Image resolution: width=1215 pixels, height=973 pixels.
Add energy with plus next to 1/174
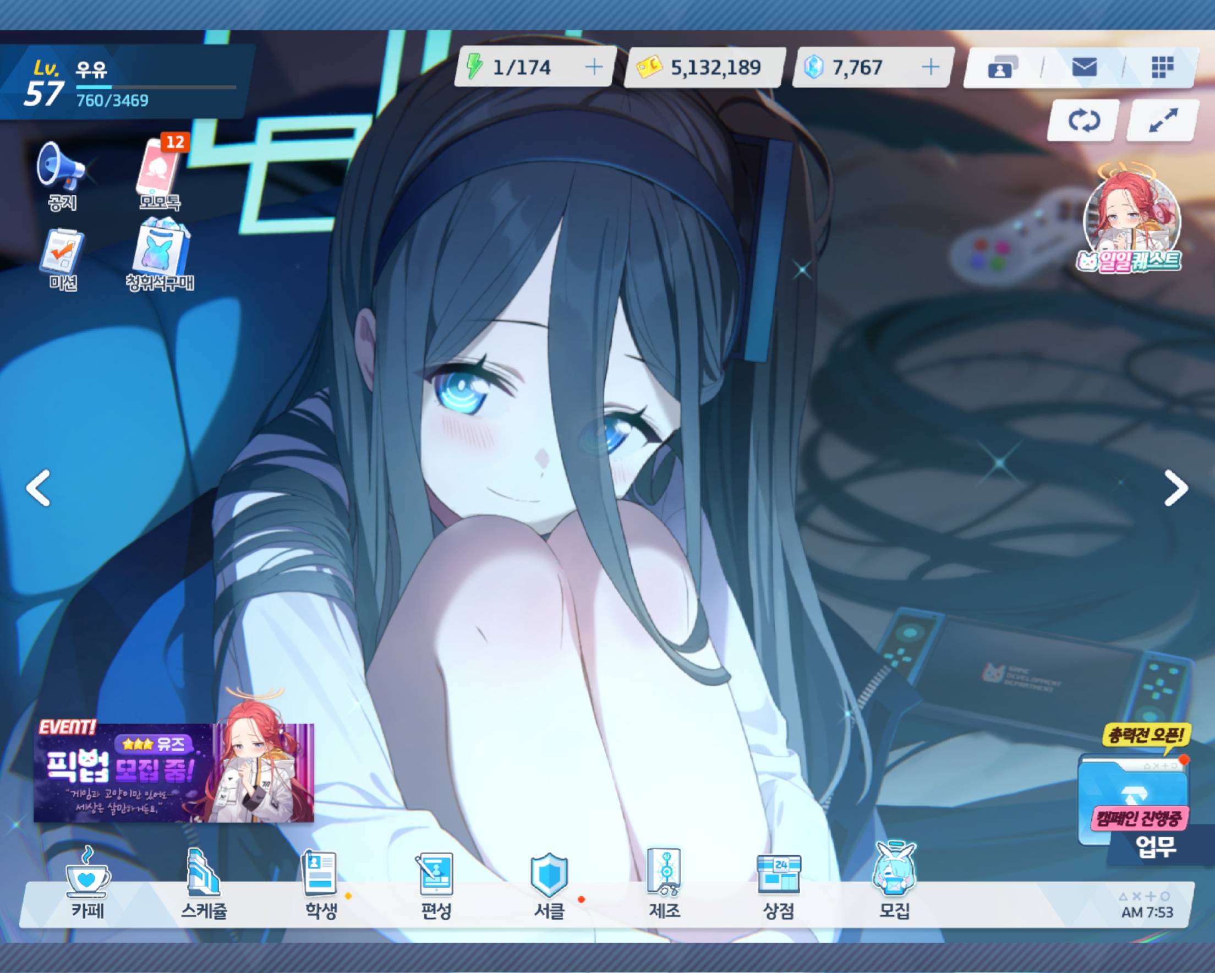(593, 67)
